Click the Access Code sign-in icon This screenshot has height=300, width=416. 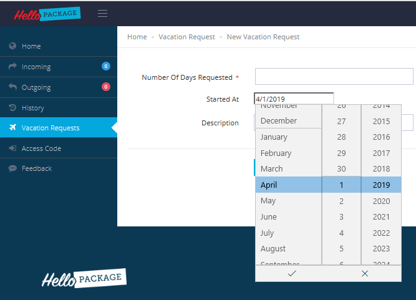(x=12, y=148)
